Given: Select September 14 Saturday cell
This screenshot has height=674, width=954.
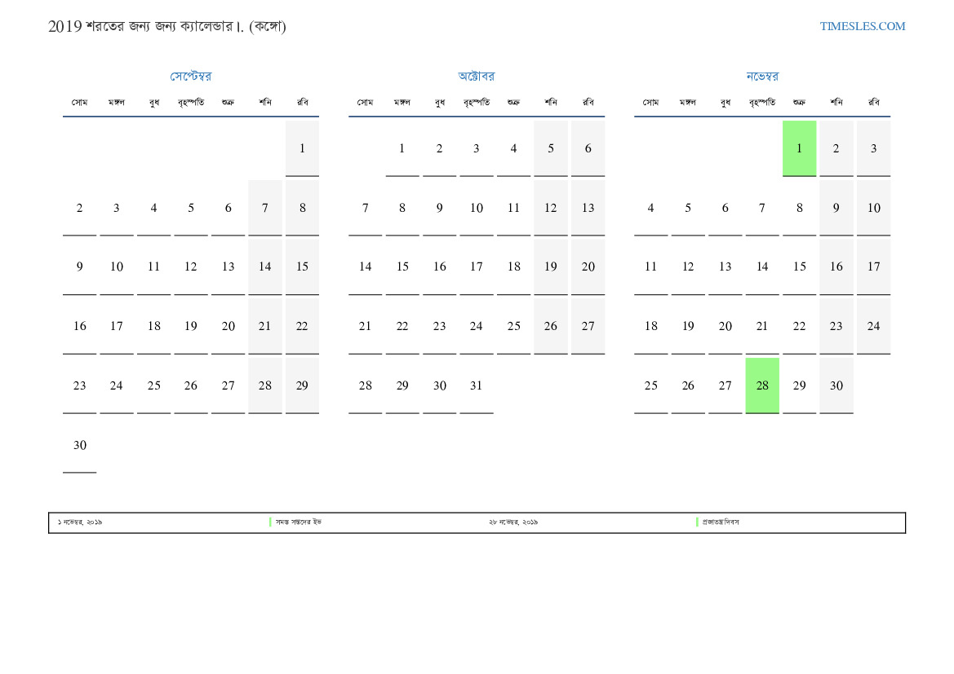Looking at the screenshot, I should [x=264, y=267].
